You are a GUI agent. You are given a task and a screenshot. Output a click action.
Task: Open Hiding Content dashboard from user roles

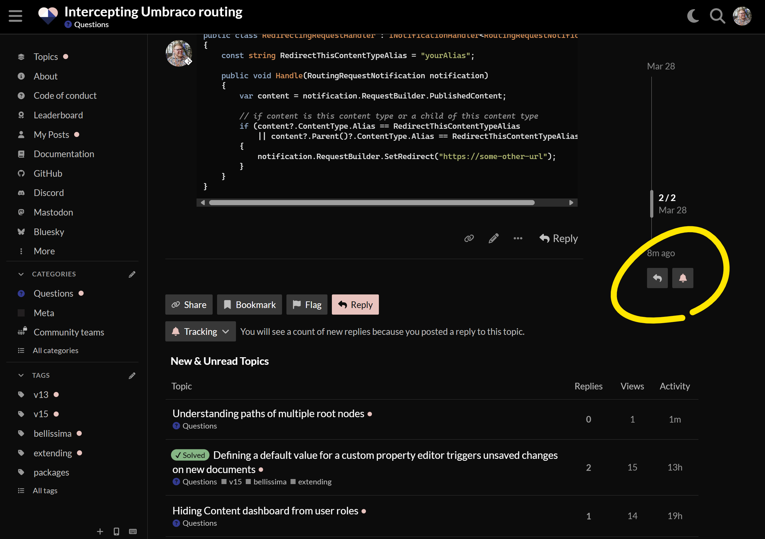point(265,511)
